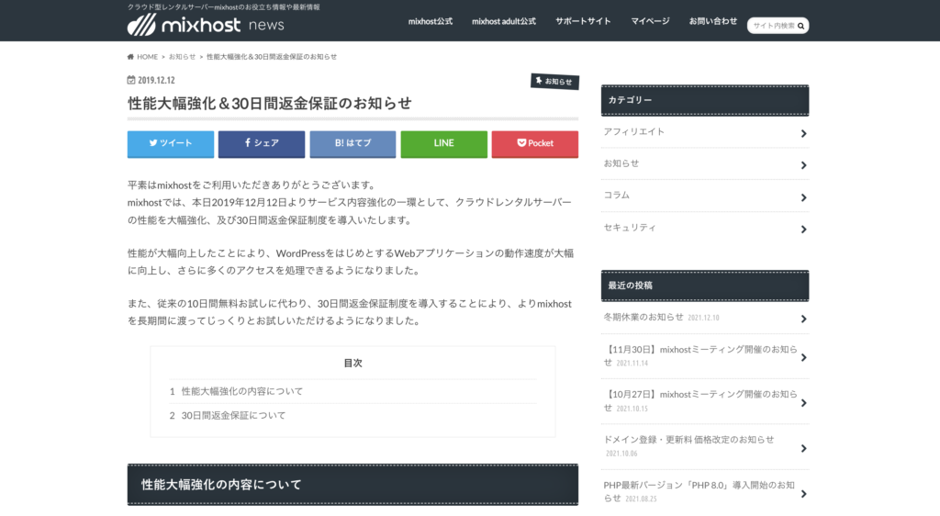The image size is (940, 516).
Task: Save the article with Pocket button
Action: pyautogui.click(x=535, y=144)
